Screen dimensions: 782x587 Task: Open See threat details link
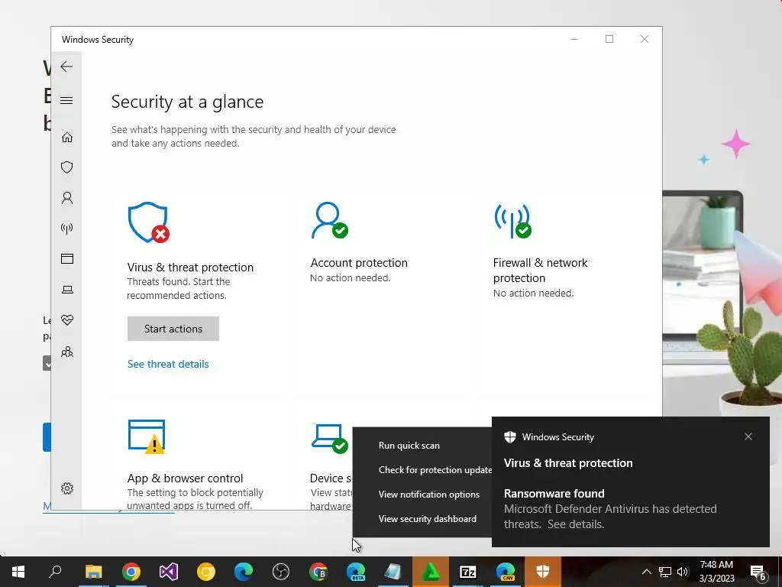pos(168,364)
